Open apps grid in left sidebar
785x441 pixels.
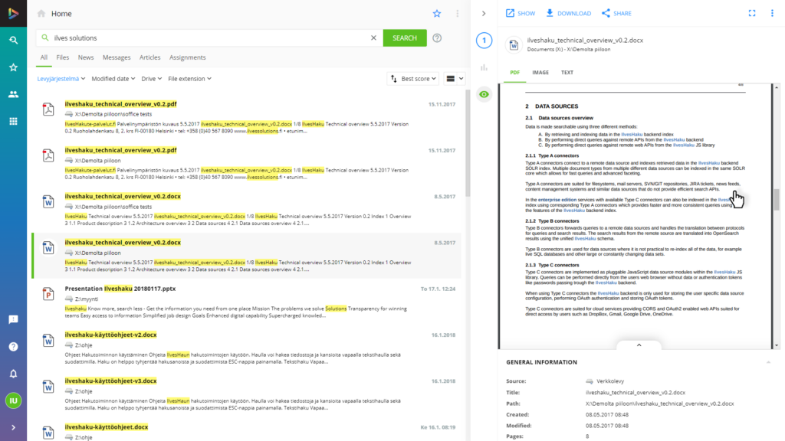[x=14, y=121]
